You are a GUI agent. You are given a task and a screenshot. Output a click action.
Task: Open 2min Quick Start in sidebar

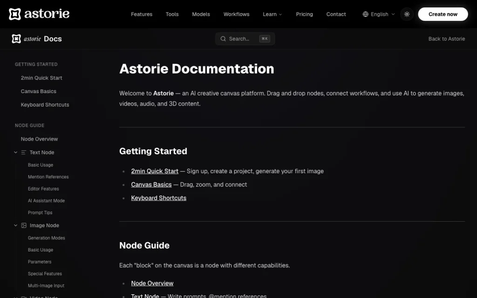(41, 78)
